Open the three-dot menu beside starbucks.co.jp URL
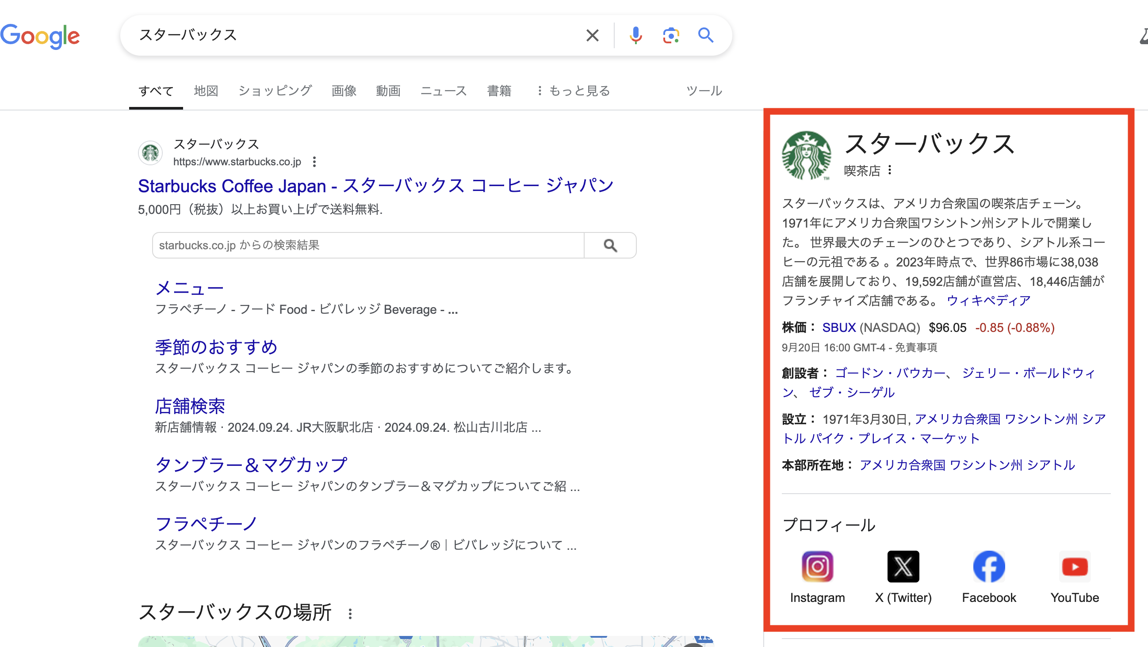Image resolution: width=1148 pixels, height=647 pixels. point(314,162)
